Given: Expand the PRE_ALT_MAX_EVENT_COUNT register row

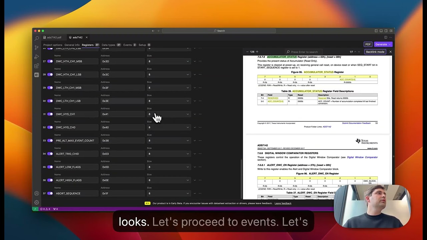Looking at the screenshot, I should (x=195, y=140).
